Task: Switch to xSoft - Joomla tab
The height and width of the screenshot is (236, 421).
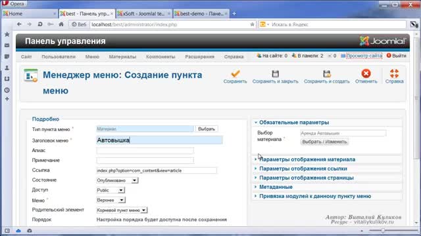Action: pyautogui.click(x=143, y=14)
